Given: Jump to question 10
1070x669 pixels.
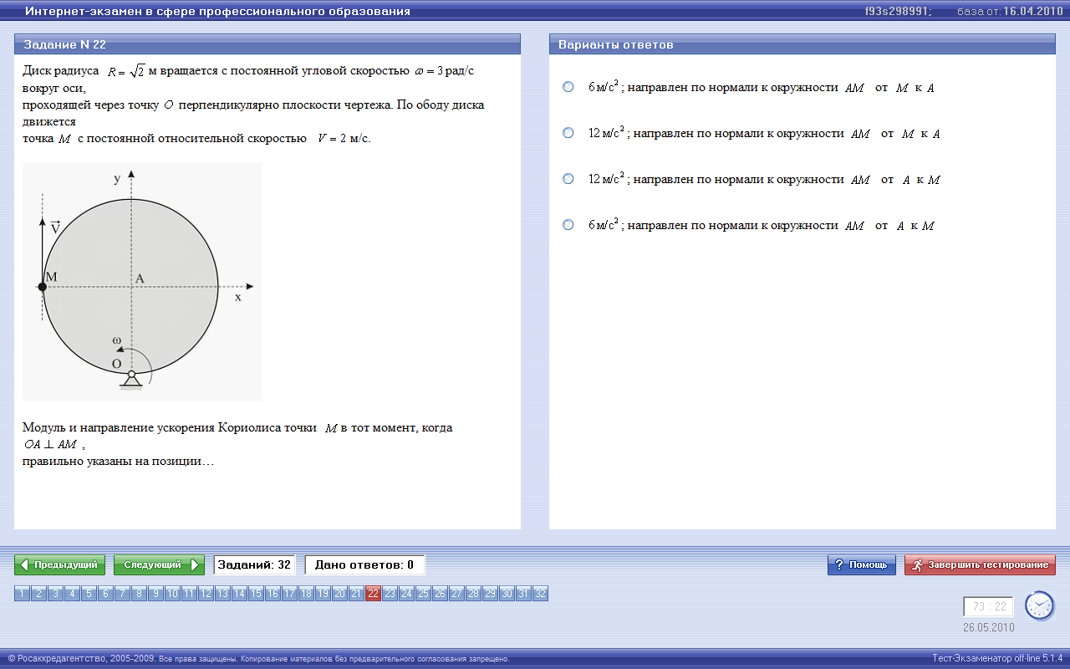Looking at the screenshot, I should point(173,594).
